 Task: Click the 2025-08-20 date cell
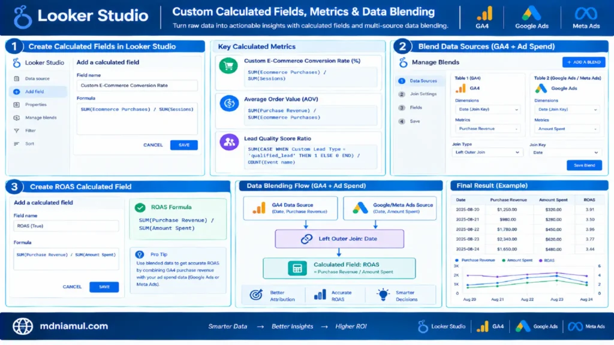[467, 210]
